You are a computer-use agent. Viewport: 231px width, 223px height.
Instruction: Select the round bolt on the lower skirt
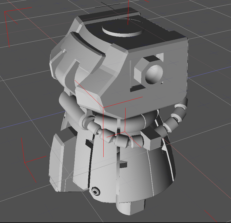tap(96, 191)
